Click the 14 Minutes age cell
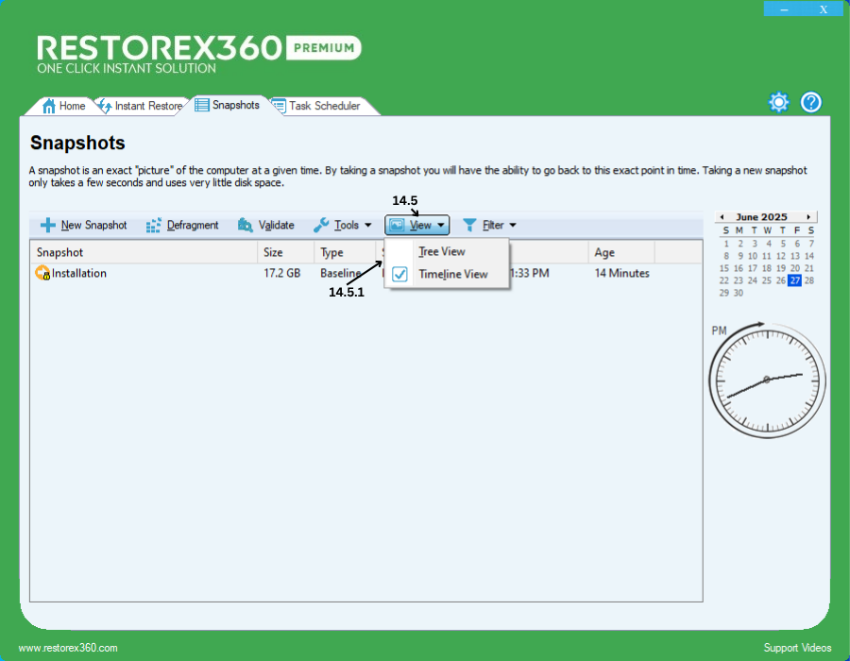The height and width of the screenshot is (661, 850). [x=621, y=273]
